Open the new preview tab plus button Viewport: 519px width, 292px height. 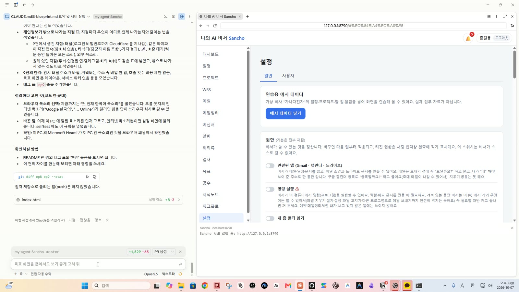click(x=247, y=17)
